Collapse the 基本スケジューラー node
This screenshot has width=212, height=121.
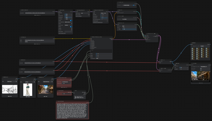click(x=118, y=23)
